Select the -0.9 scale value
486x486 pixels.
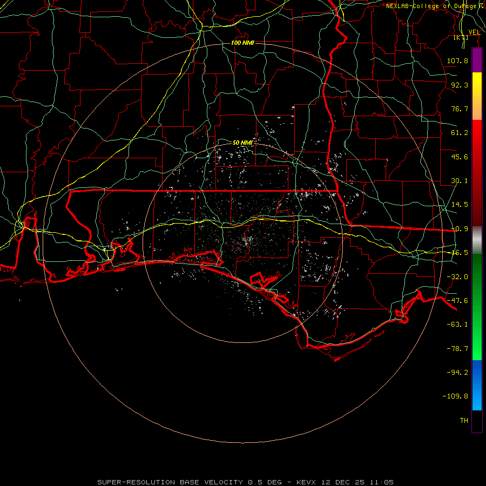[x=460, y=229]
